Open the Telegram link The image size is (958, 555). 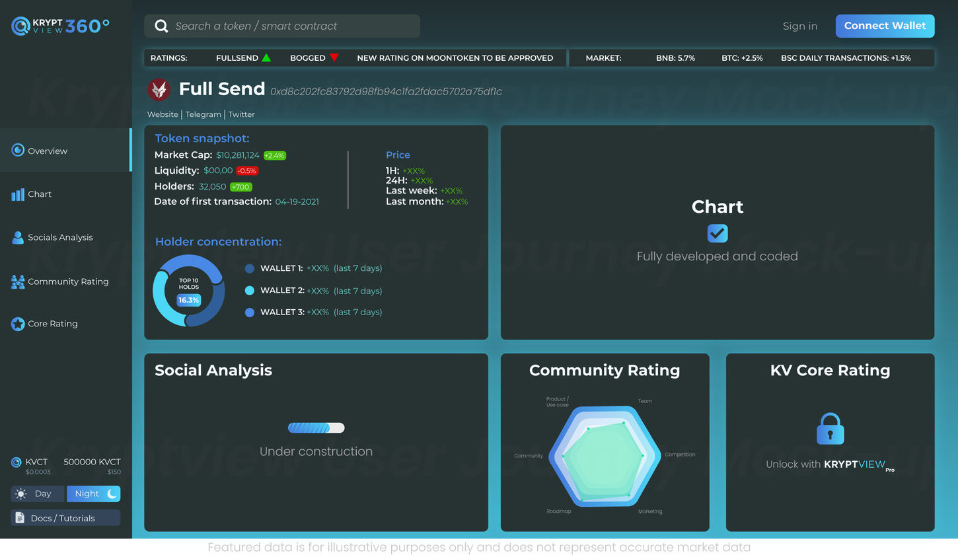pyautogui.click(x=203, y=114)
